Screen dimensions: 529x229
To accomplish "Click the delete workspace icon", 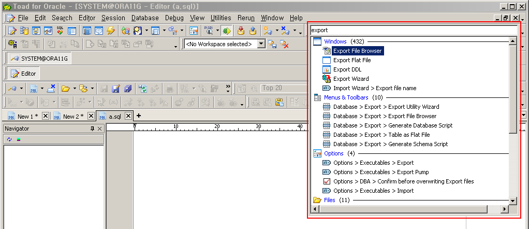I will [x=284, y=45].
